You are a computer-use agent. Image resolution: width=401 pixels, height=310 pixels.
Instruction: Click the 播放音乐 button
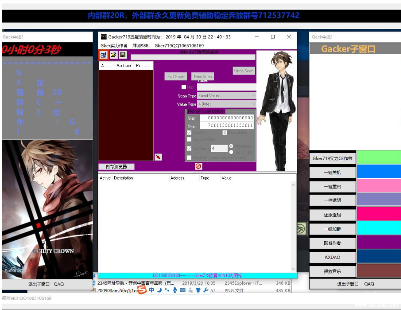point(333,272)
